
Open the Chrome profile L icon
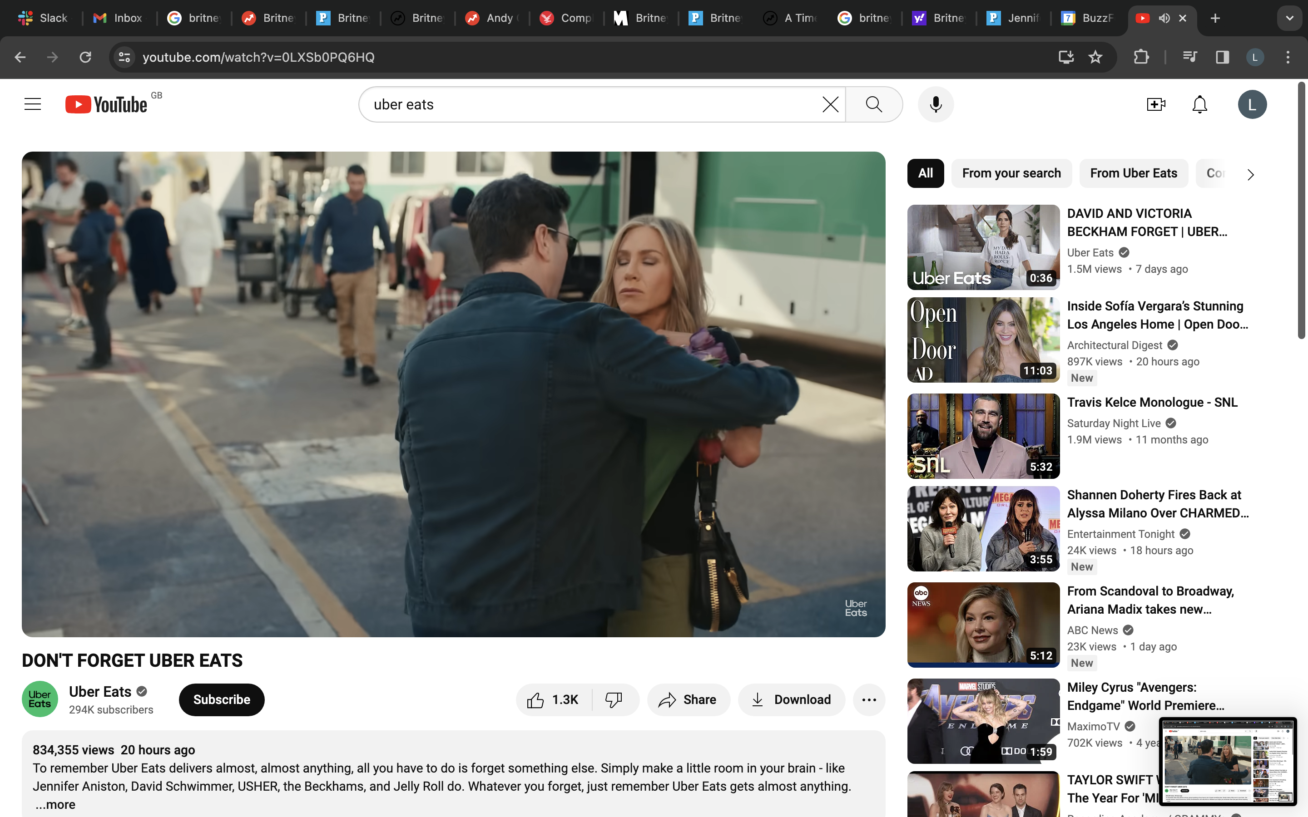click(x=1254, y=57)
